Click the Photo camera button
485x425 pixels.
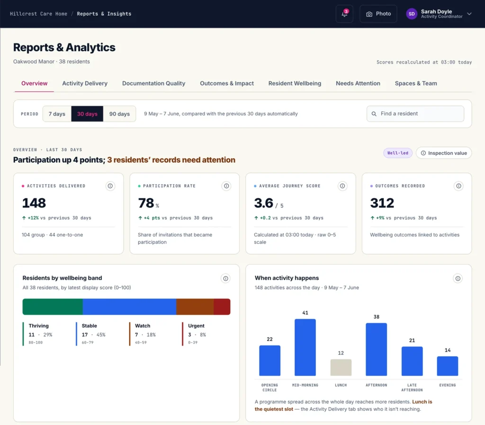(378, 14)
